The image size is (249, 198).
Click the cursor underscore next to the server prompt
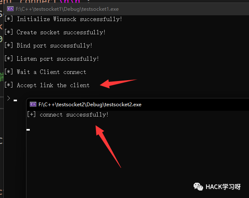(15, 100)
